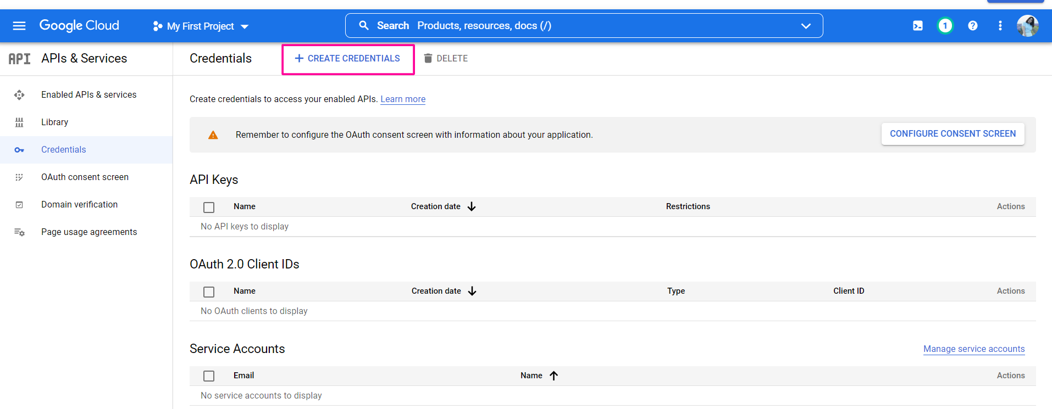Viewport: 1052px width, 409px height.
Task: Open the user account avatar
Action: coord(1027,26)
